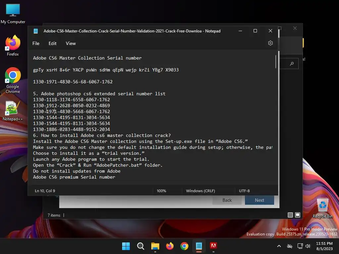Click the 'AdobePatcher.bat' line
Image resolution: width=339 pixels, height=254 pixels.
[98, 165]
